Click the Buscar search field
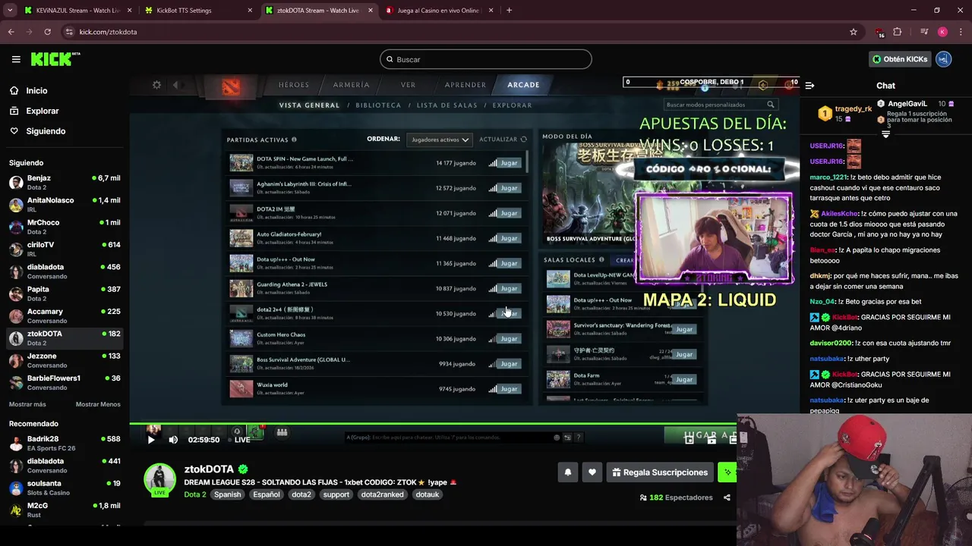972x546 pixels. pyautogui.click(x=486, y=59)
